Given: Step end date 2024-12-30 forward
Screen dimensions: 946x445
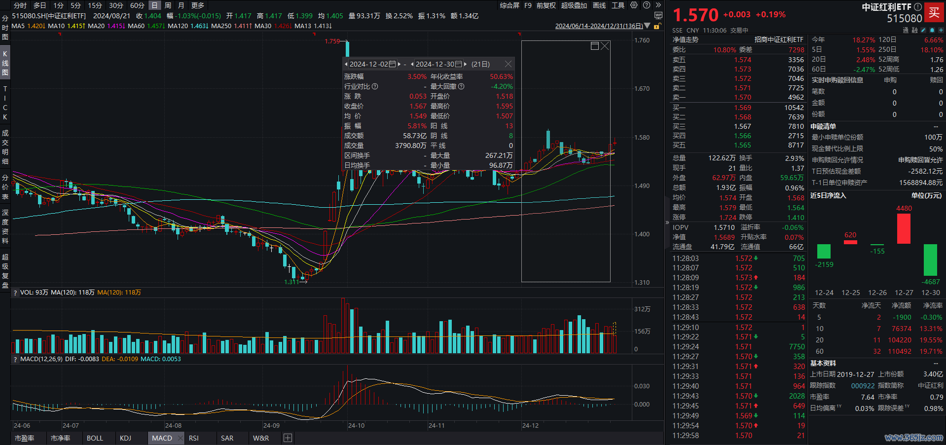Looking at the screenshot, I should [x=465, y=64].
